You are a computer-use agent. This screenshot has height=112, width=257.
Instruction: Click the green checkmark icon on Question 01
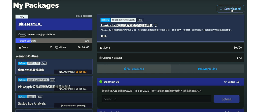coord(101,82)
